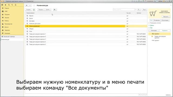Click the copy item icon beside Создать
Image resolution: width=173 pixels, height=97 pixels.
[x=34, y=10]
